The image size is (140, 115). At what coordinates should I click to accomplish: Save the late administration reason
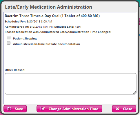coord(15,109)
